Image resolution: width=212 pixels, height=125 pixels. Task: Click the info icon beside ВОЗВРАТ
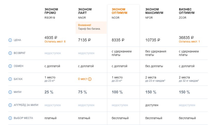(x=10, y=53)
